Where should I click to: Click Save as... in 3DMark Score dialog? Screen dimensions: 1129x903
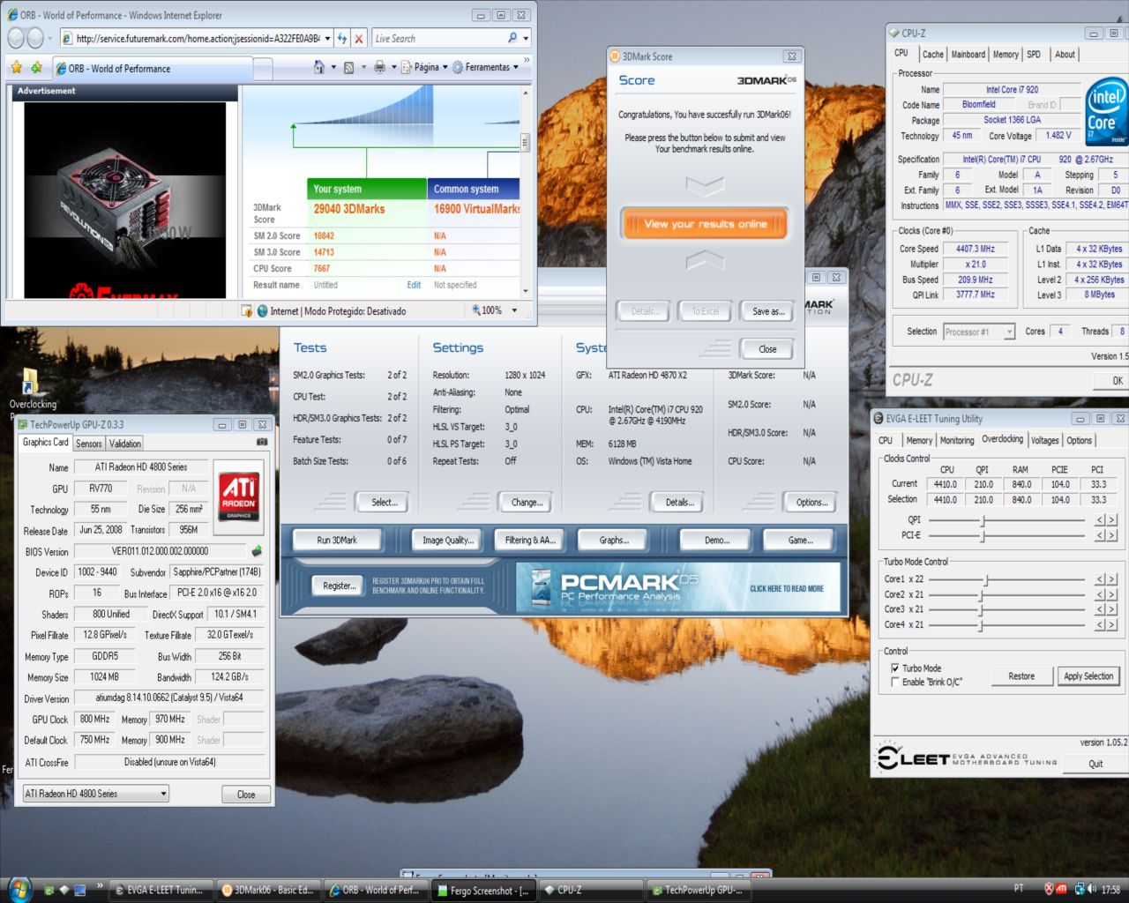click(x=767, y=311)
